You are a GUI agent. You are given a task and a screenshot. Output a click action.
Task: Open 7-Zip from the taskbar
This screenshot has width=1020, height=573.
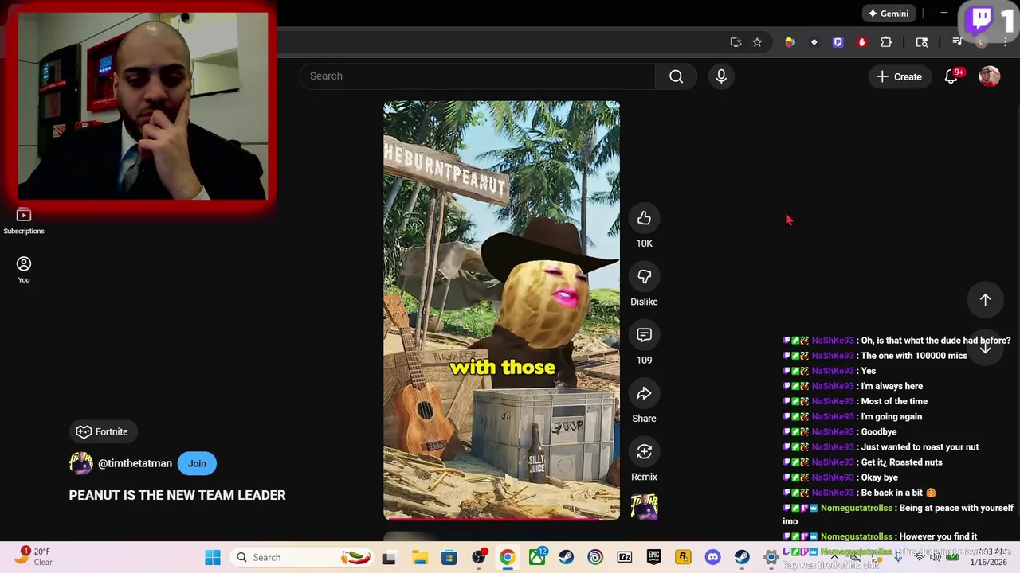tap(625, 557)
